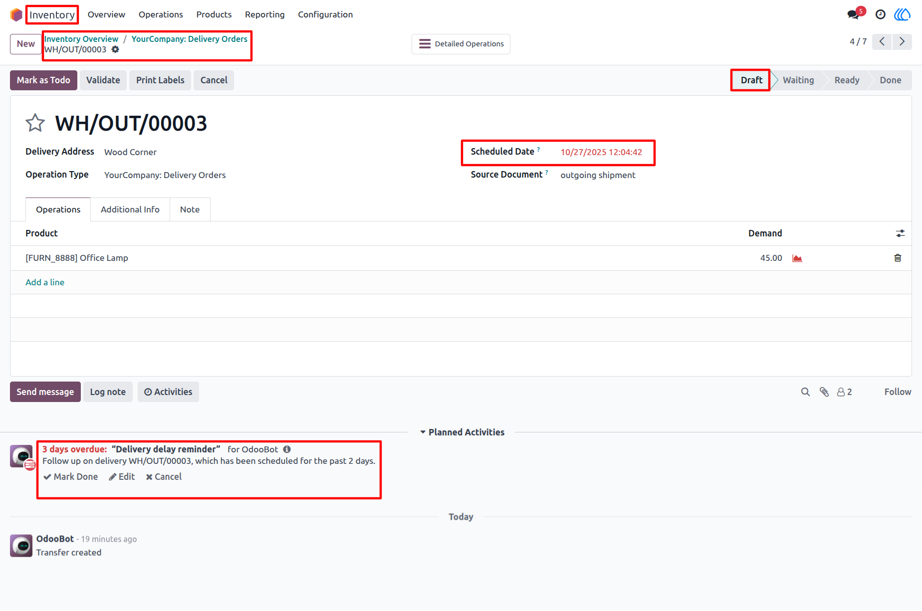Click the New button

coord(26,44)
